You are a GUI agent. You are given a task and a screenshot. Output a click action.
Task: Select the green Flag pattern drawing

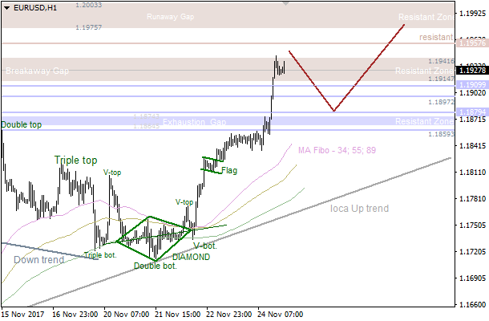coord(212,164)
